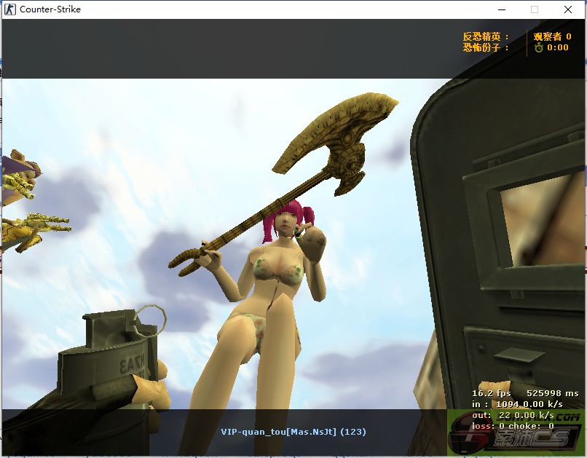Click the "525998 ms" latency readout
The image size is (587, 458).
(553, 393)
